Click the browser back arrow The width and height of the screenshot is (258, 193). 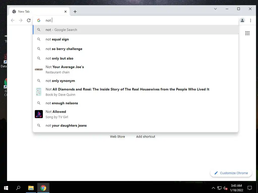coord(13,20)
